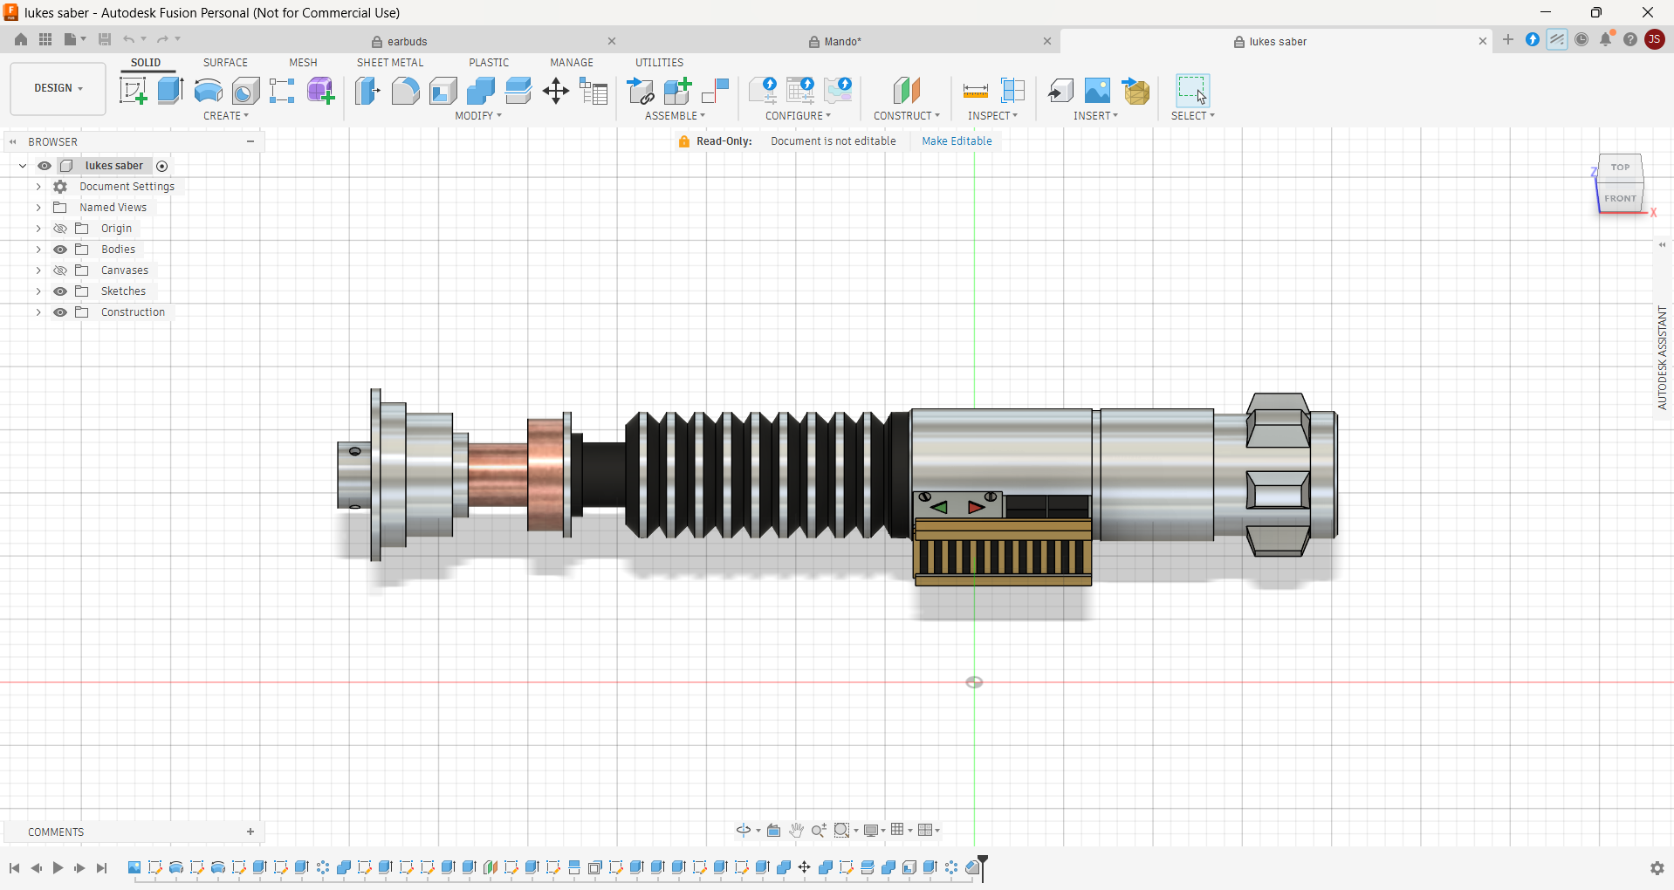Expand the Bodies folder
The height and width of the screenshot is (890, 1674).
(x=38, y=250)
